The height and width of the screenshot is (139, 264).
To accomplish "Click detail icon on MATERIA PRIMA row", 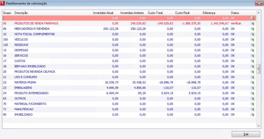I will click(x=252, y=83).
